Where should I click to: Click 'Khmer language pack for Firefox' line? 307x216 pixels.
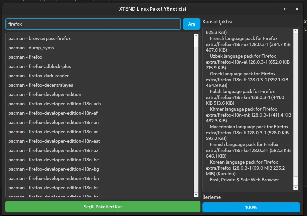pyautogui.click(x=244, y=109)
